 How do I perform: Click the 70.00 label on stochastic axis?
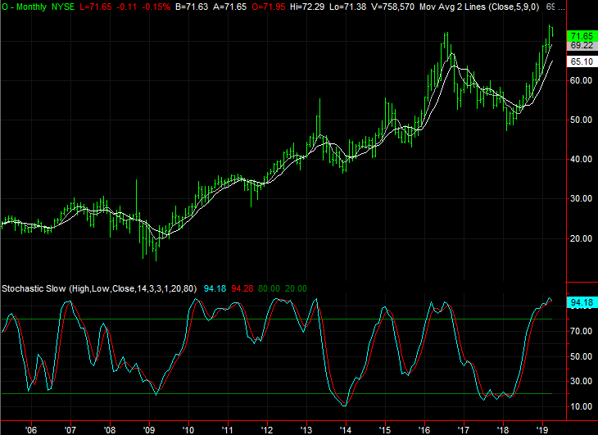tap(581, 331)
